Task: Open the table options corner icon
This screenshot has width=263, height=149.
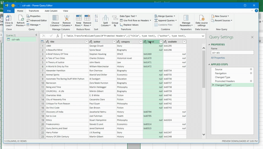Action: point(43,42)
